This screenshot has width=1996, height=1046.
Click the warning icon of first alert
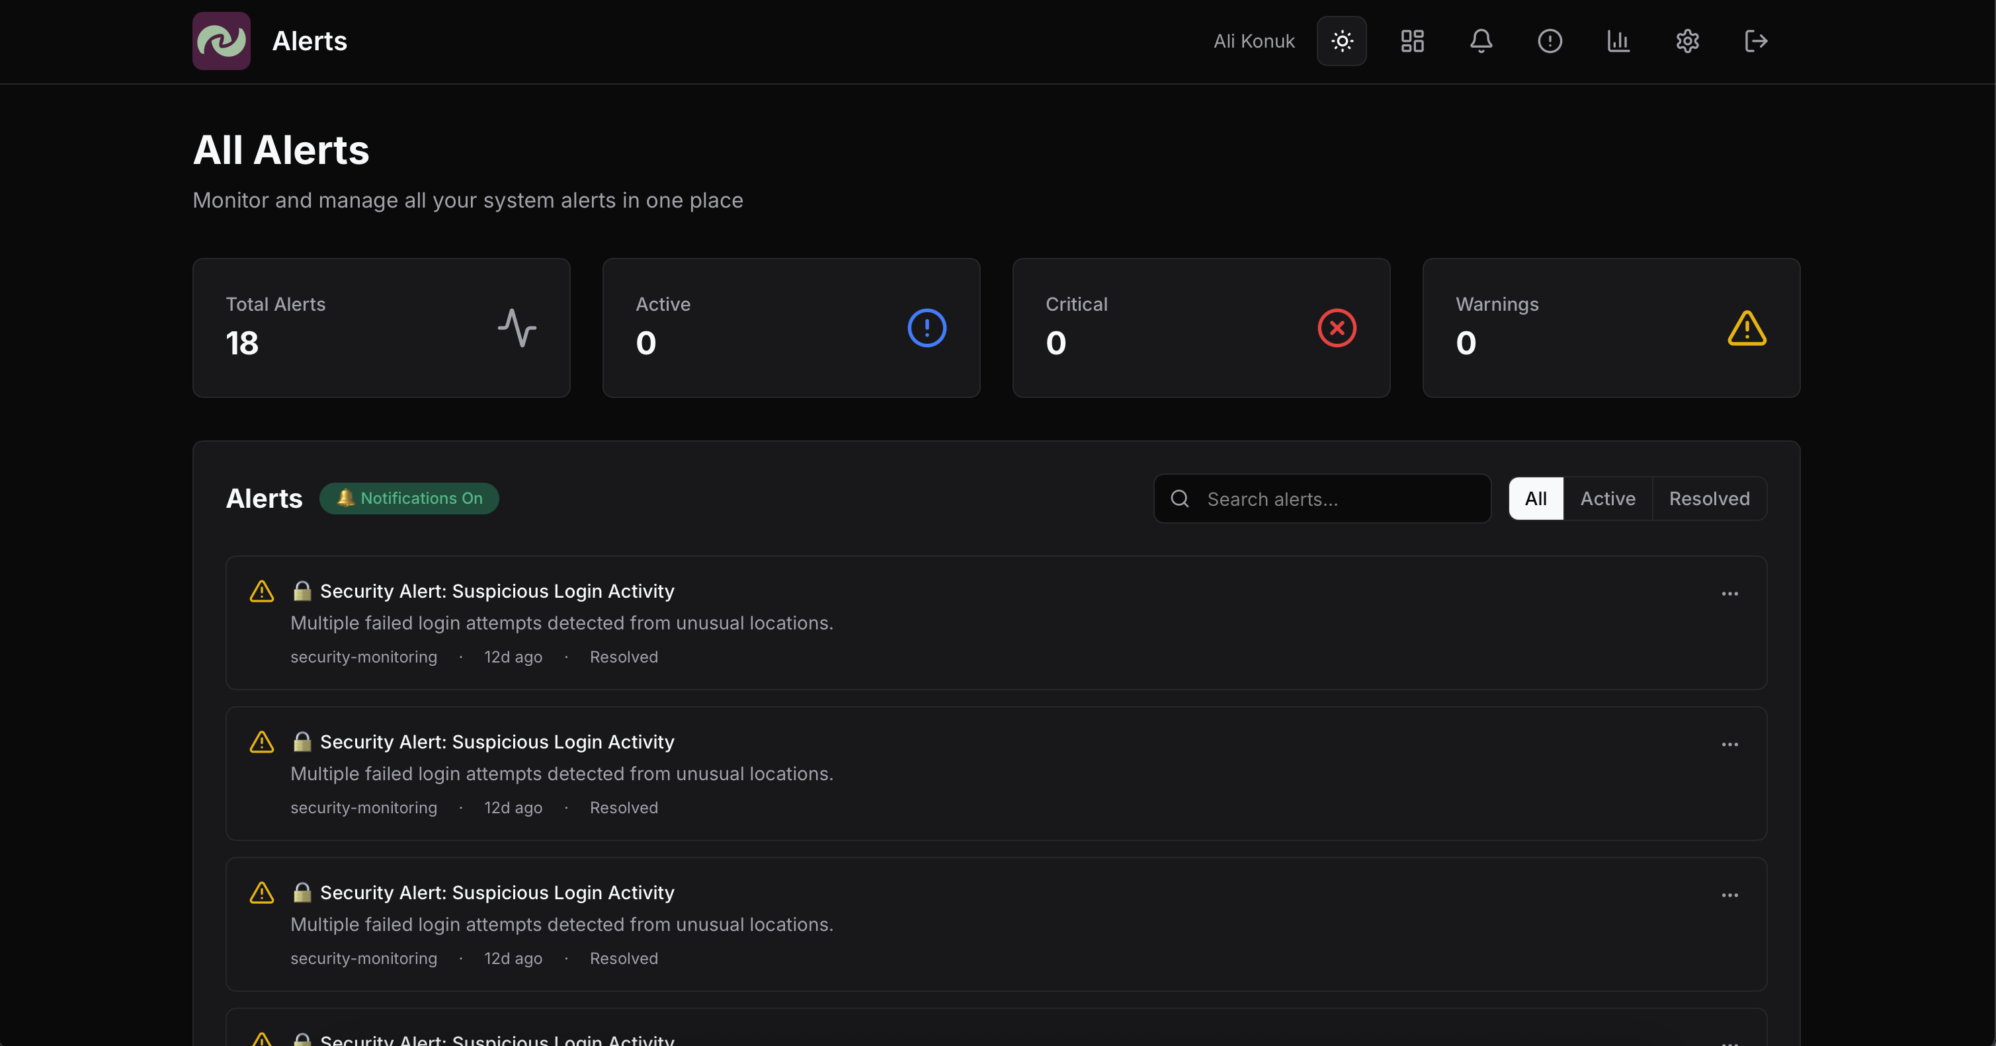tap(262, 591)
